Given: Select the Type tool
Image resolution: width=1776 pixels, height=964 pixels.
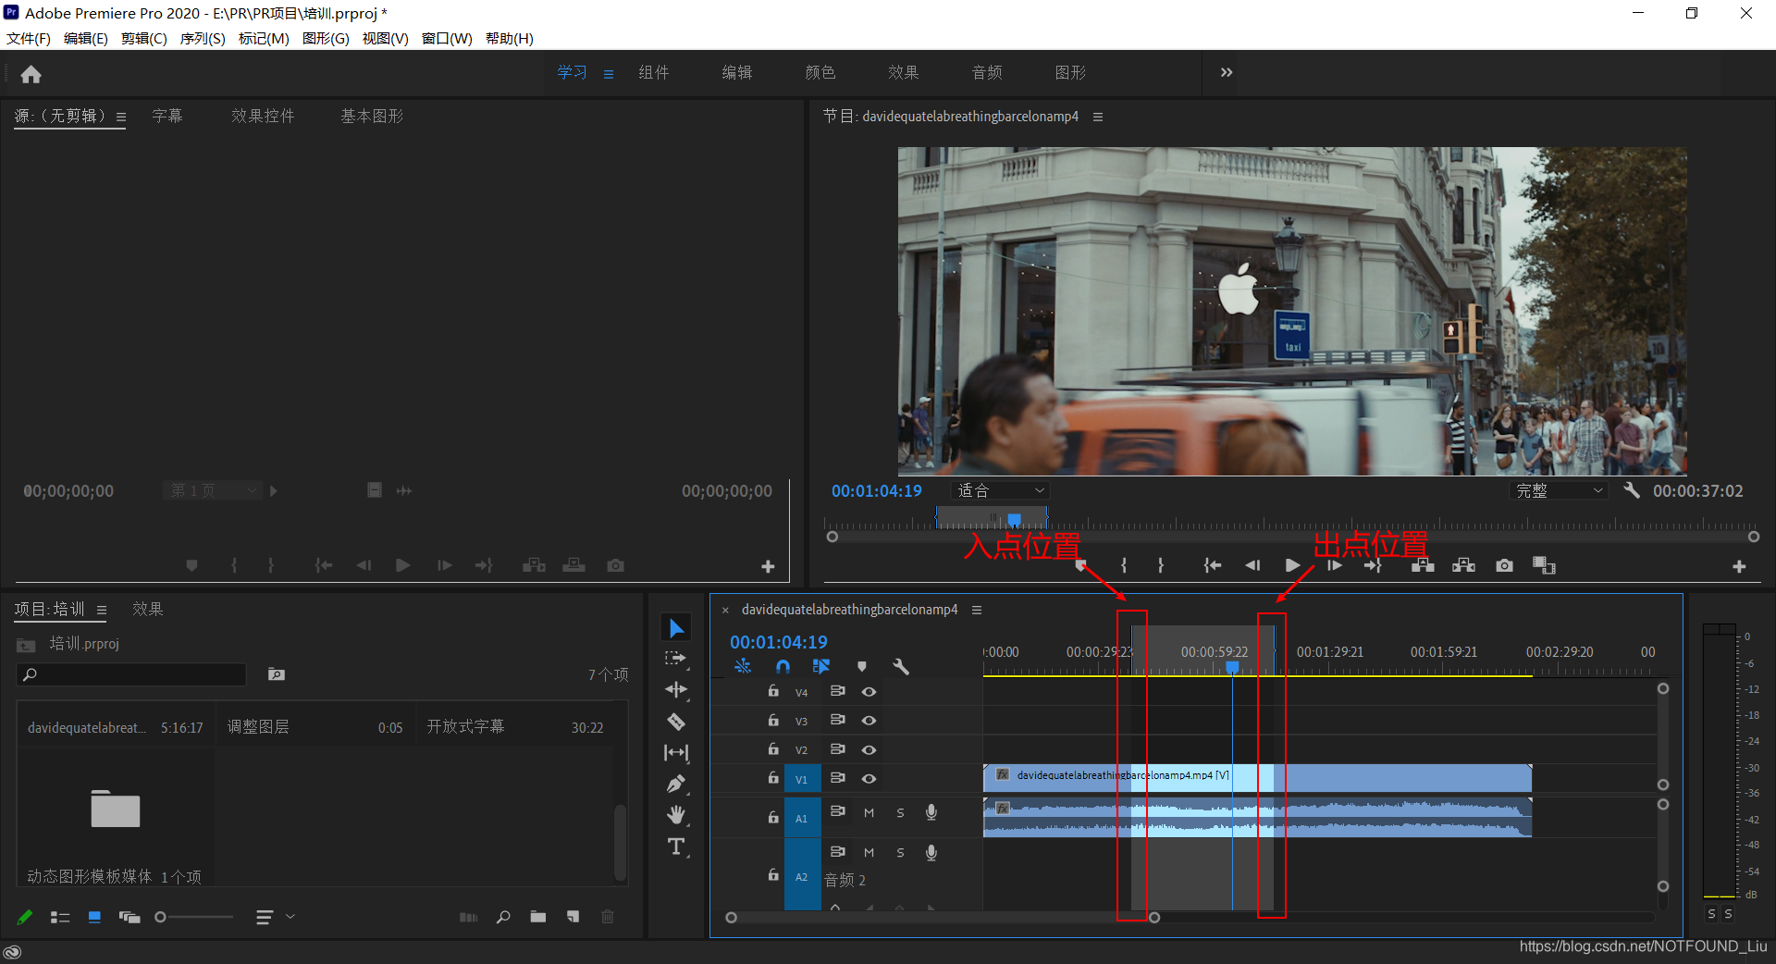Looking at the screenshot, I should click(x=676, y=847).
